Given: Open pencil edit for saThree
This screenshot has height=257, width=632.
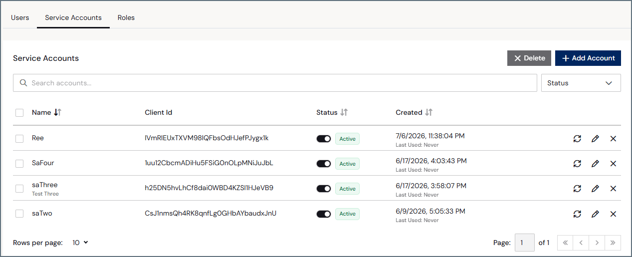Looking at the screenshot, I should (x=595, y=189).
